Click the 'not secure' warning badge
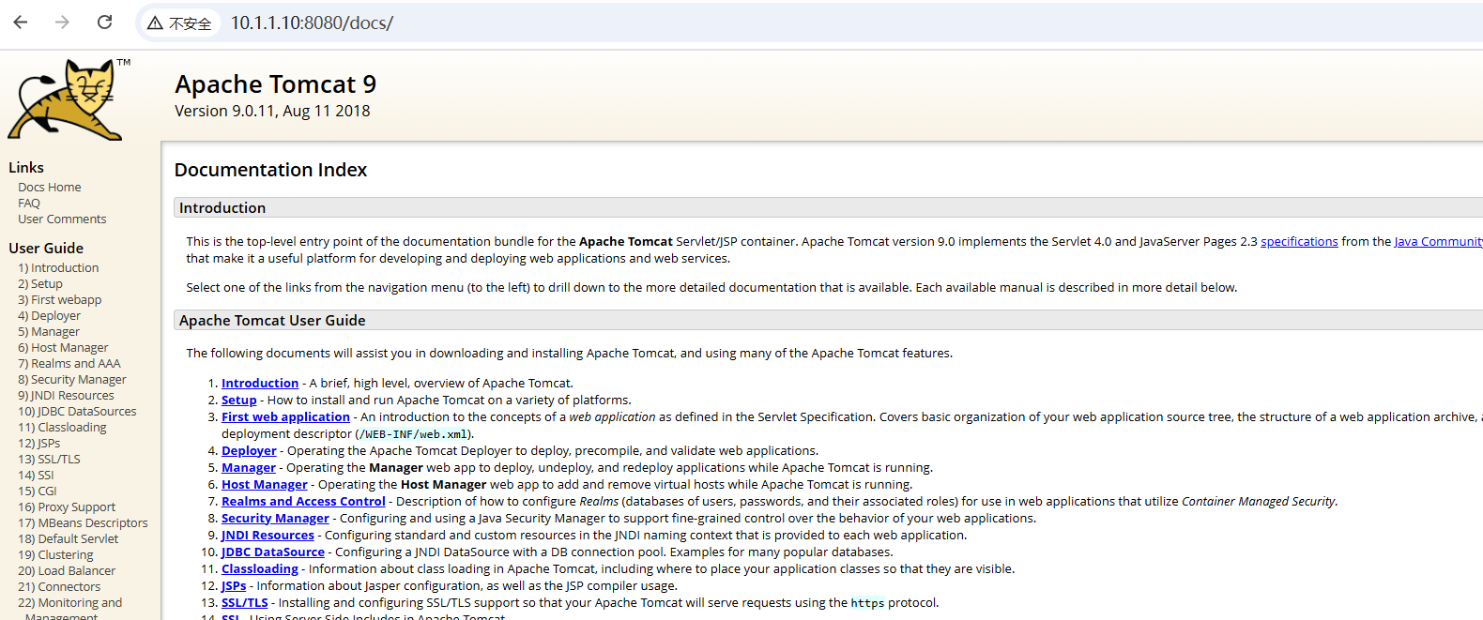Image resolution: width=1483 pixels, height=620 pixels. click(x=179, y=23)
